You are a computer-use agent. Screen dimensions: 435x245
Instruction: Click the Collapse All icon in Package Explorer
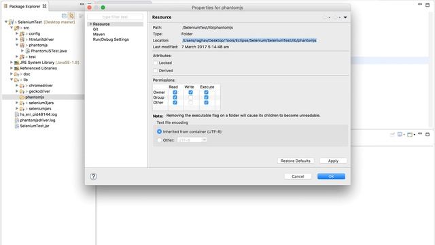[64, 16]
